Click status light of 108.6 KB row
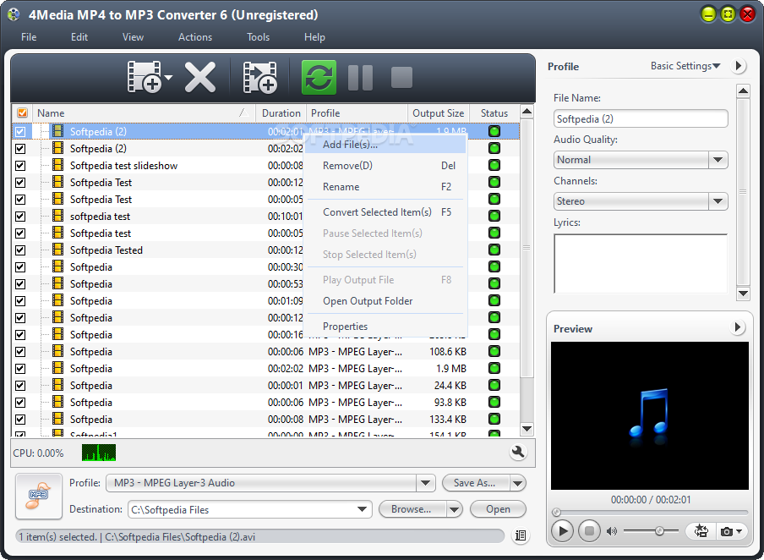Screen dimensions: 764x560 [x=494, y=351]
